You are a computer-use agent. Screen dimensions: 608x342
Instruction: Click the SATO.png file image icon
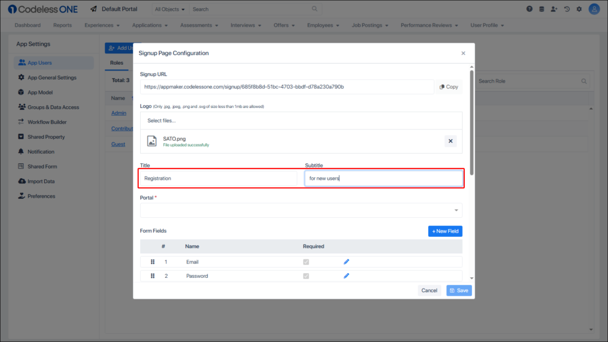(152, 141)
